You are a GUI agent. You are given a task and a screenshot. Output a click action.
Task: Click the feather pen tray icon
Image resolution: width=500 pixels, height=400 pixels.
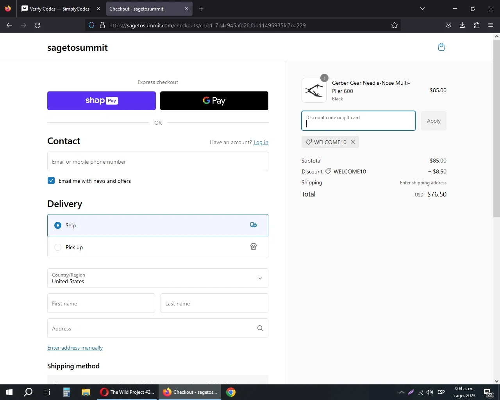coord(411,392)
